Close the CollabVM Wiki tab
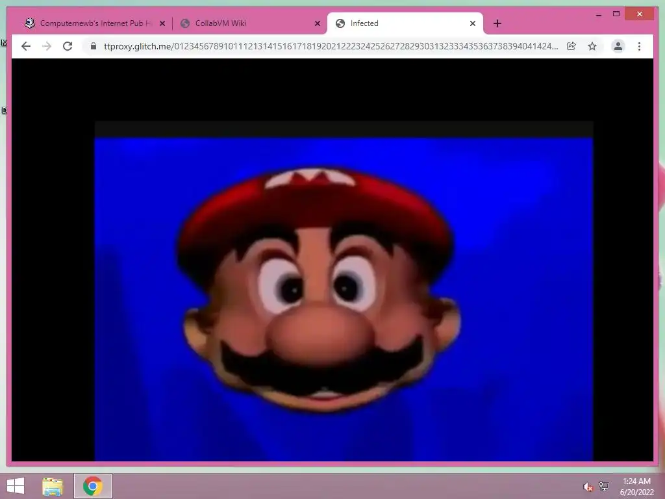Viewport: 665px width, 499px height. (x=317, y=24)
